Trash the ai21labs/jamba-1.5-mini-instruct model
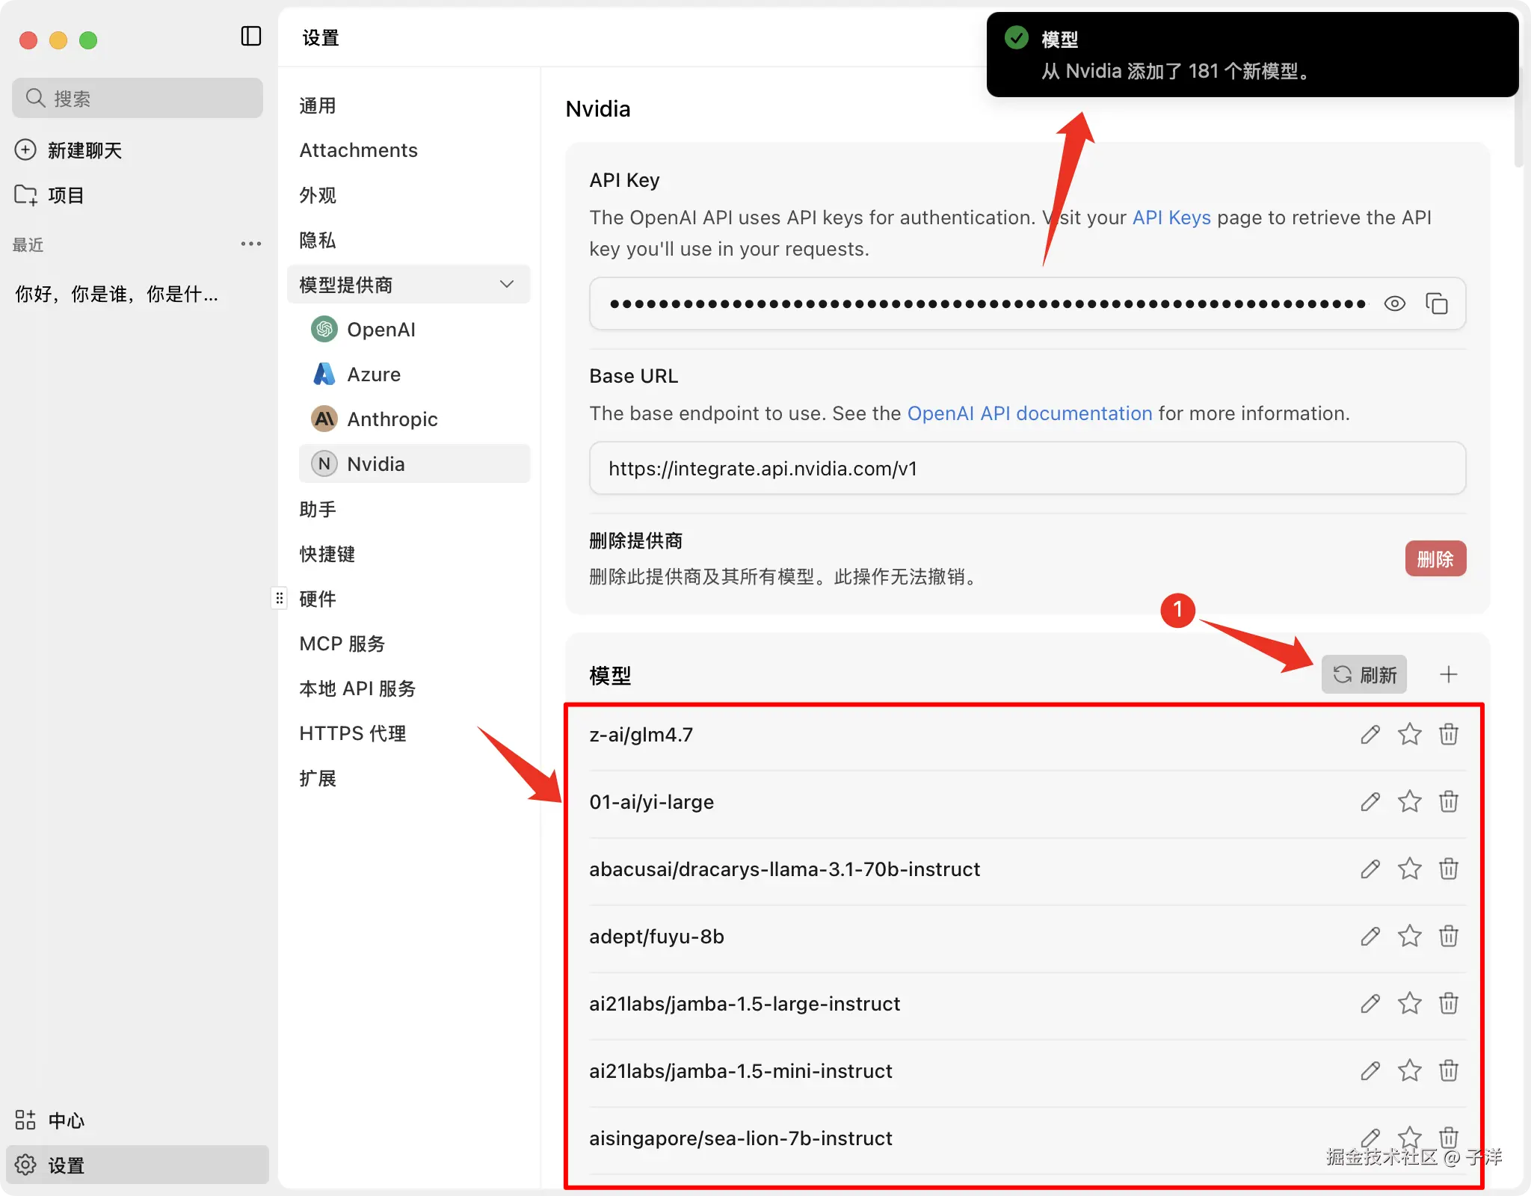1531x1196 pixels. pos(1448,1070)
